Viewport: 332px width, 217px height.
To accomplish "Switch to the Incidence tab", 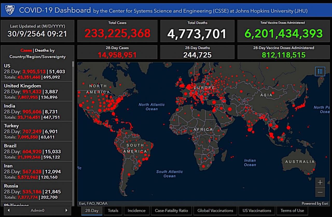I will (136, 211).
